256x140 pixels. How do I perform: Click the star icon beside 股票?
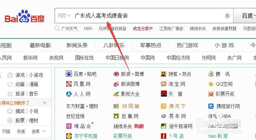10,120
